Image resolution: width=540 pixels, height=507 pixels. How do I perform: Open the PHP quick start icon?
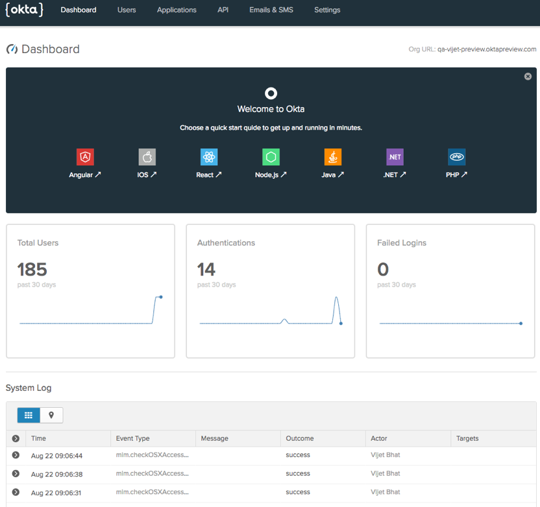coord(457,157)
